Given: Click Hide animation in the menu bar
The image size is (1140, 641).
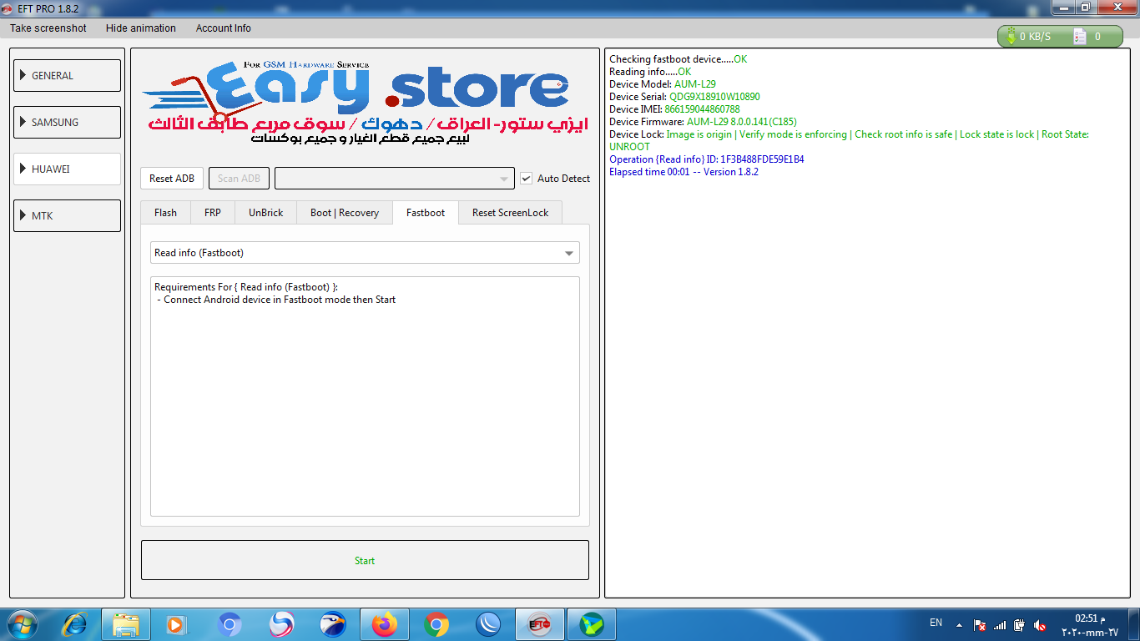Looking at the screenshot, I should (x=141, y=28).
